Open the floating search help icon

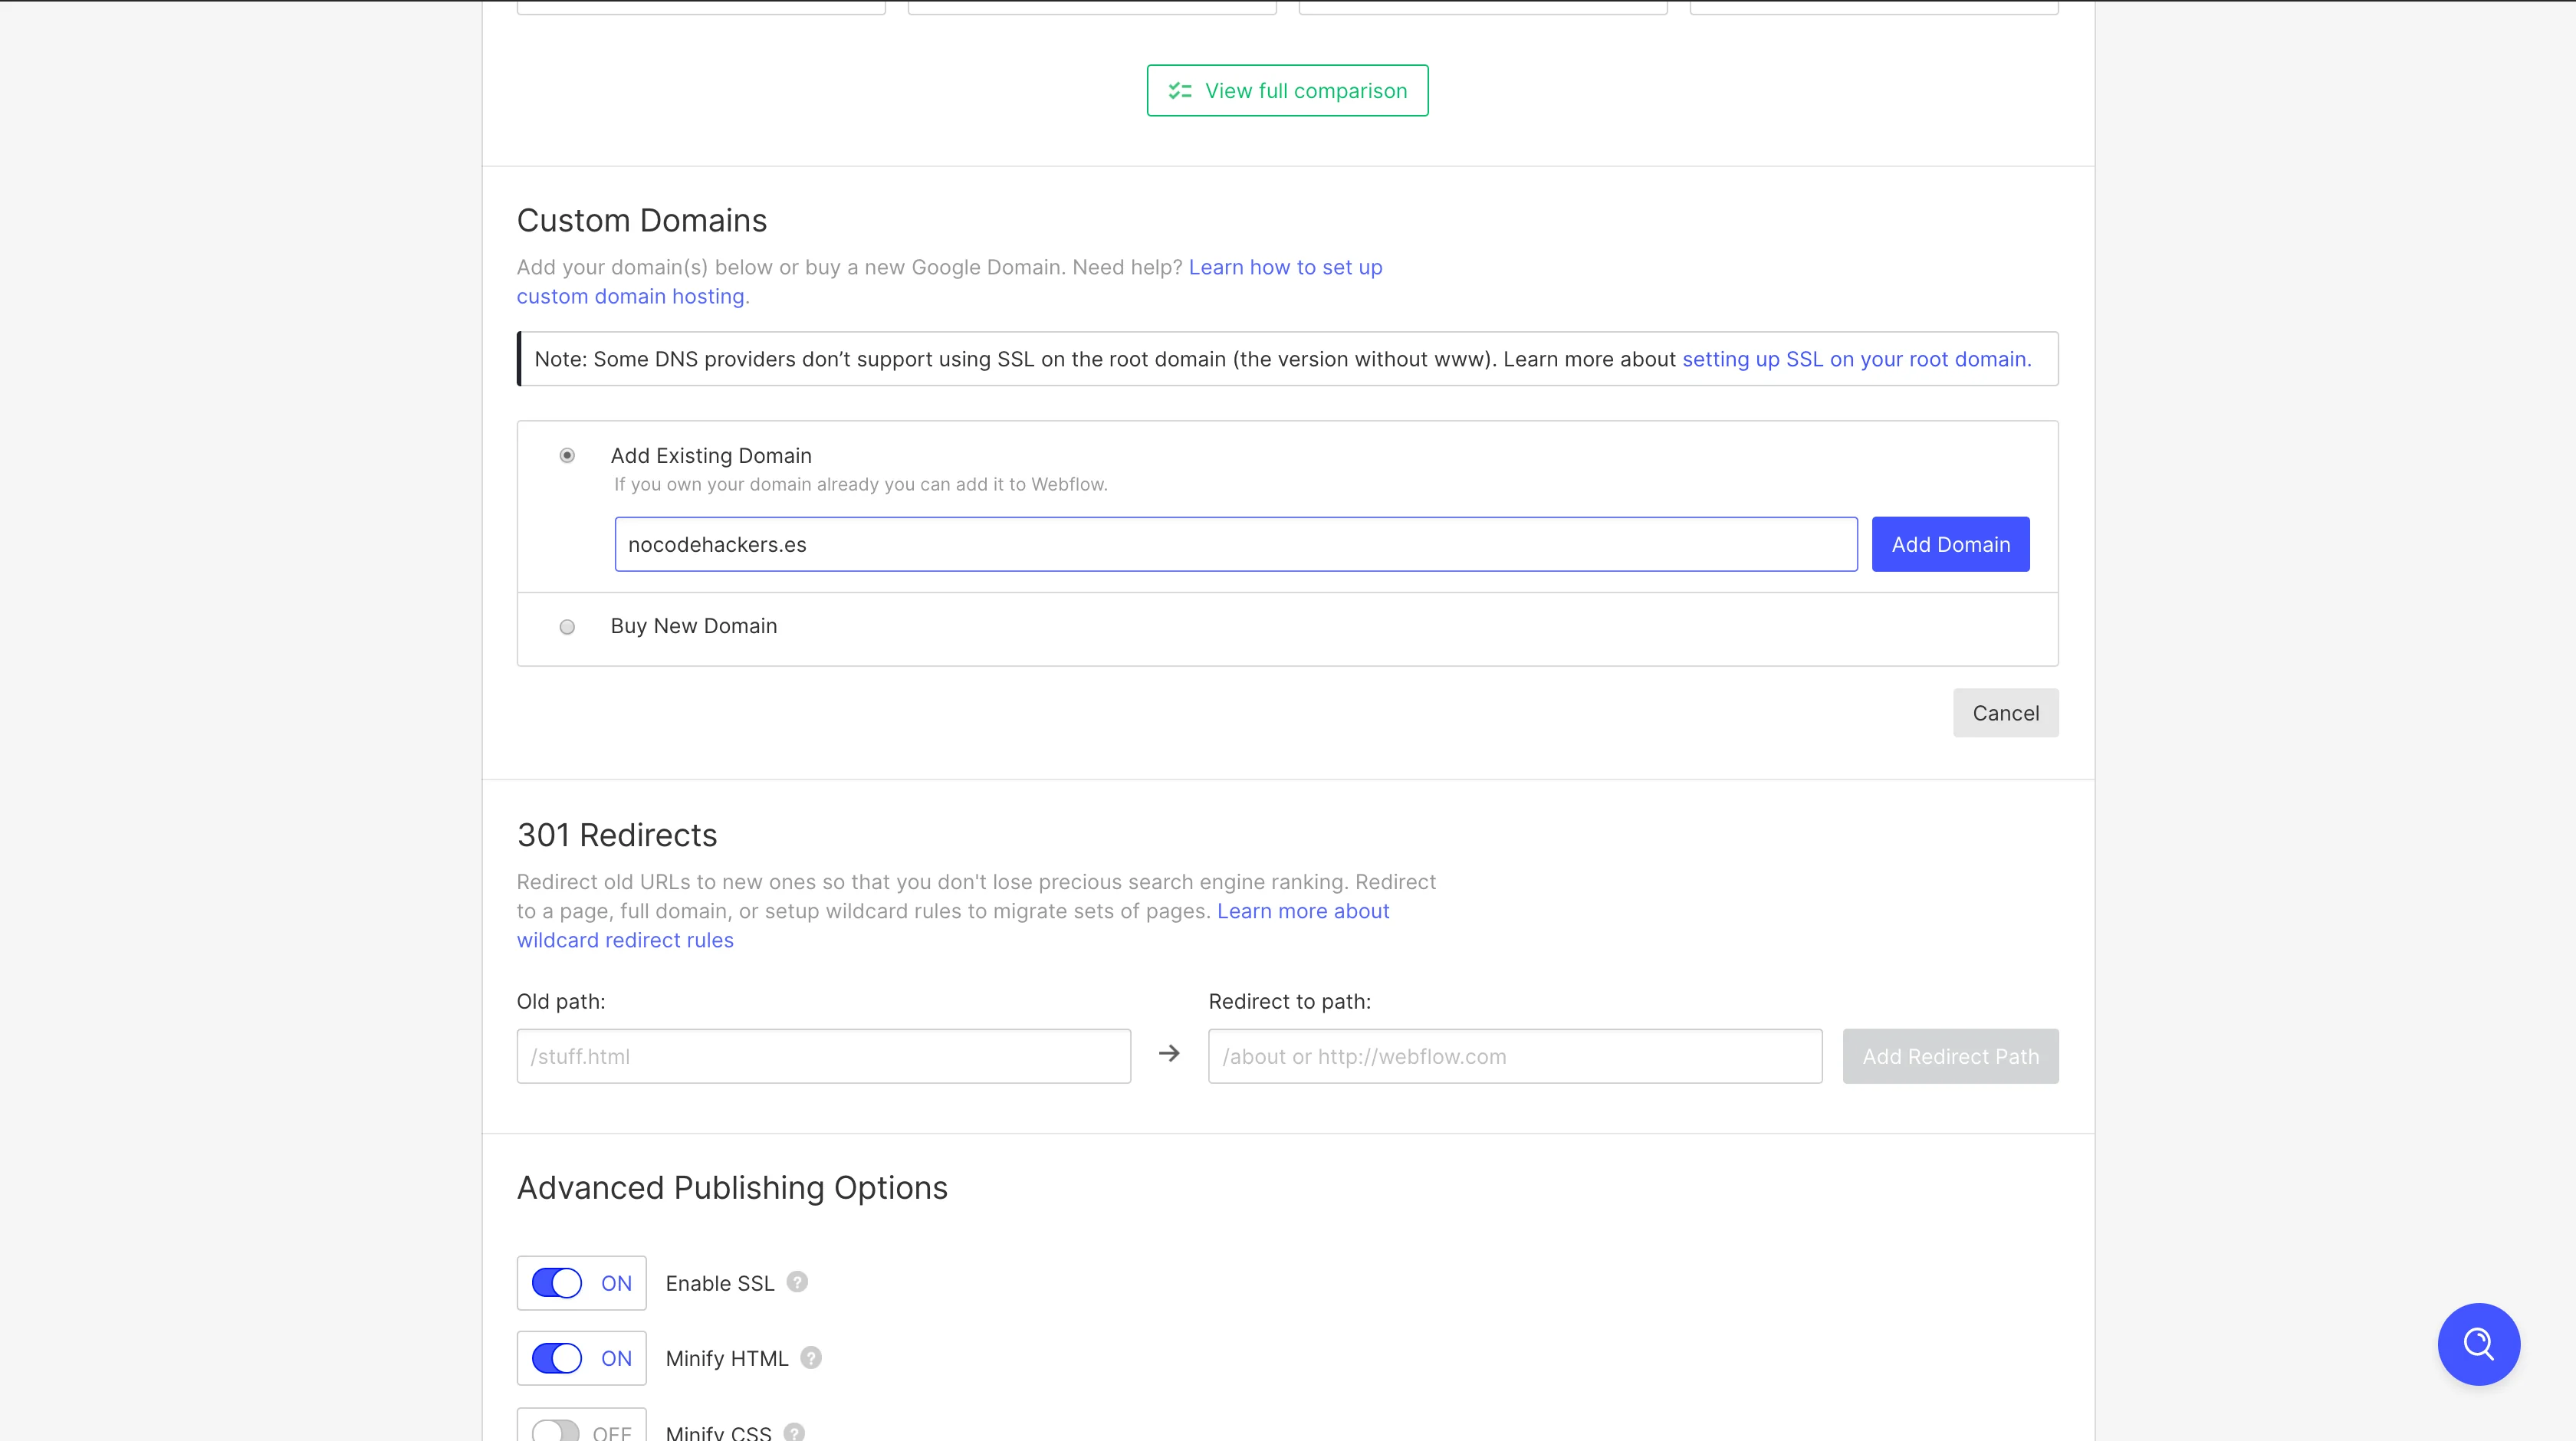coord(2478,1343)
